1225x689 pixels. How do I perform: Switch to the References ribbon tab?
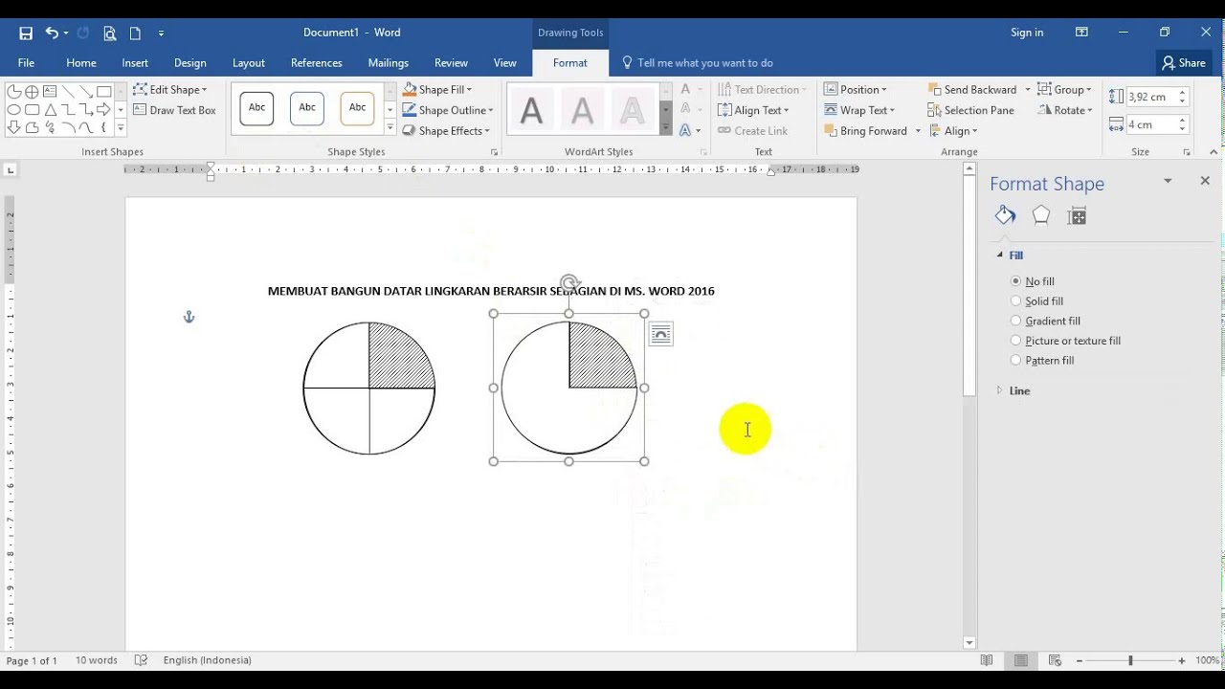(x=316, y=62)
